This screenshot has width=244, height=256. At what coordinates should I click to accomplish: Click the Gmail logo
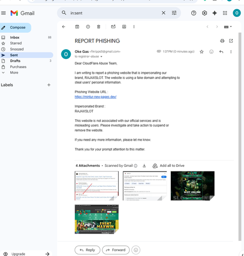click(23, 13)
